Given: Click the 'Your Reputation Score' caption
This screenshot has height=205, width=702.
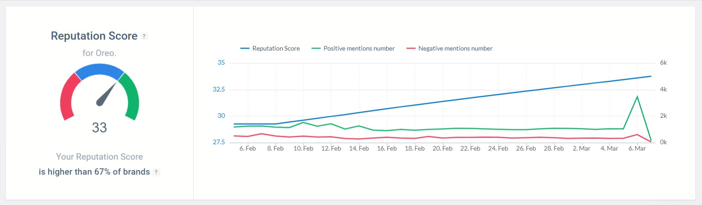Looking at the screenshot, I should pos(99,157).
